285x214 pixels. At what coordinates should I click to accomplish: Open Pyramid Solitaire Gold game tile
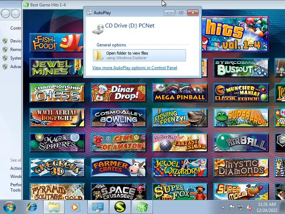[x=57, y=192]
